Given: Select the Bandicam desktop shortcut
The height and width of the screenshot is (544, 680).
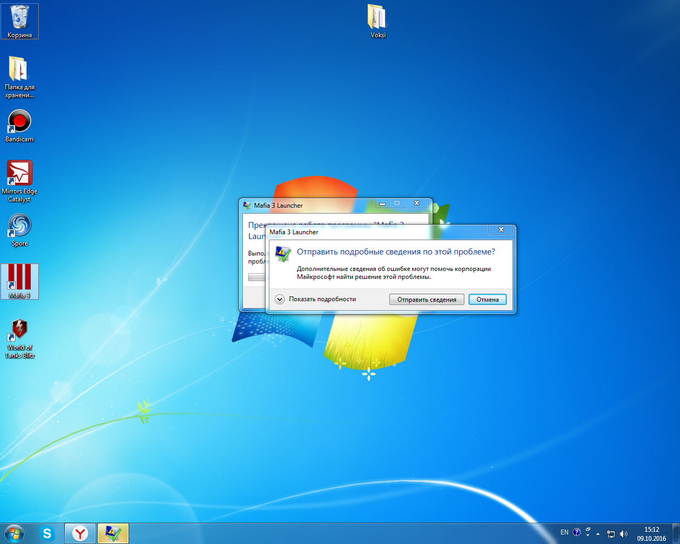Looking at the screenshot, I should coord(20,126).
